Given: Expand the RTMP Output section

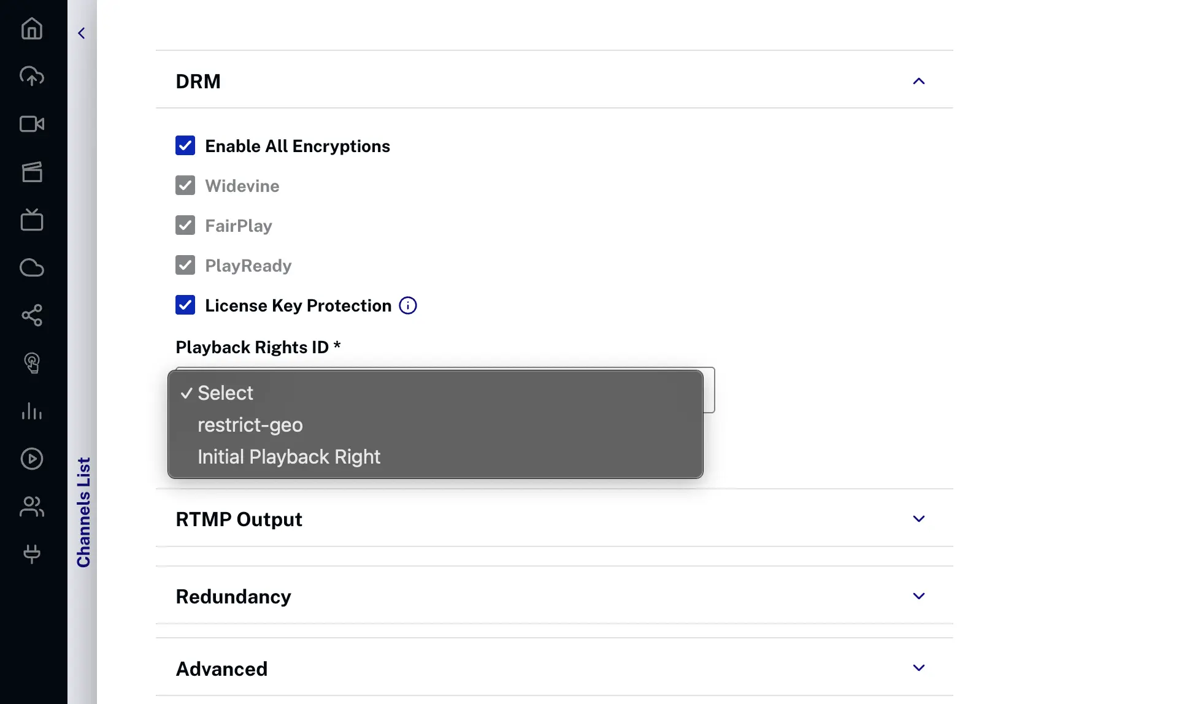Looking at the screenshot, I should [x=918, y=518].
